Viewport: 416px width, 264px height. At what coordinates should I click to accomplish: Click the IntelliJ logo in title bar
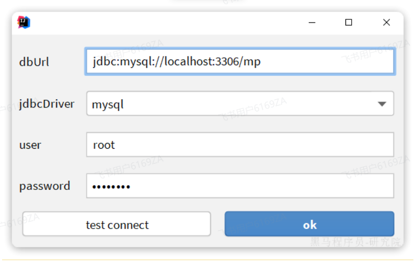point(24,22)
